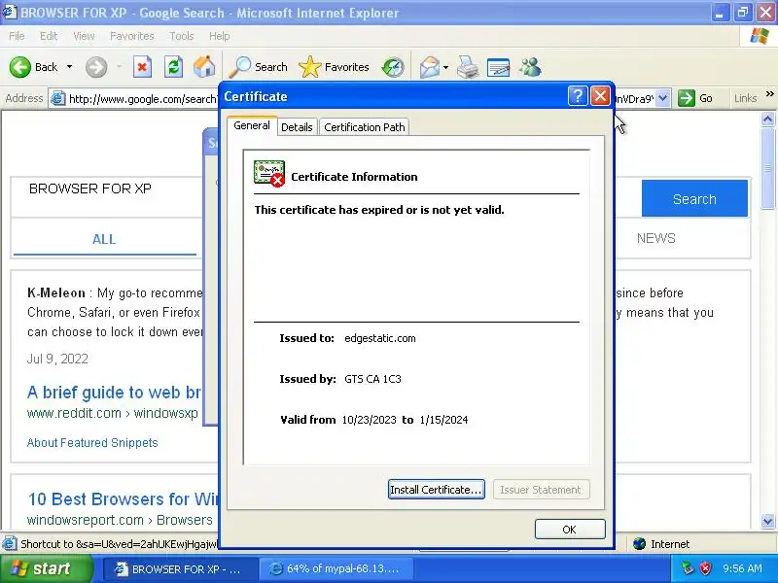Click the Stop page loading icon
The image size is (778, 583).
[142, 67]
